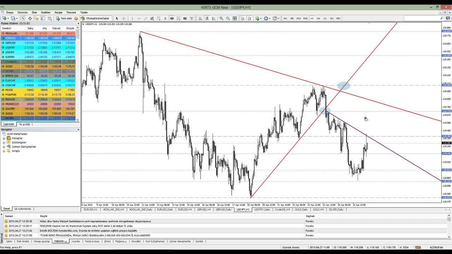
Task: Switch chart to line chart mode
Action: point(214,18)
